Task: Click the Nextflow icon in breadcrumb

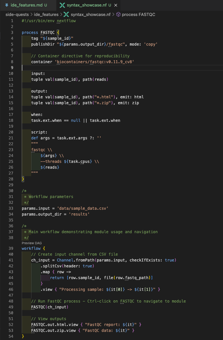Action: [x=66, y=15]
